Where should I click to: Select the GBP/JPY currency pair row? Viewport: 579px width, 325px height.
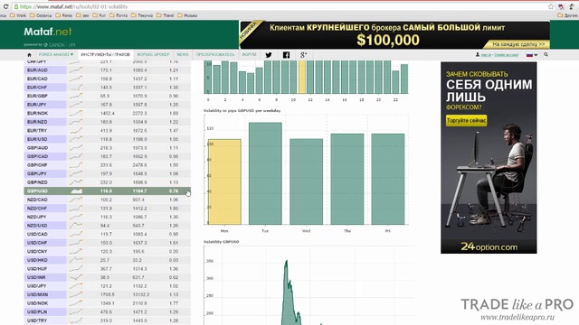click(x=108, y=173)
